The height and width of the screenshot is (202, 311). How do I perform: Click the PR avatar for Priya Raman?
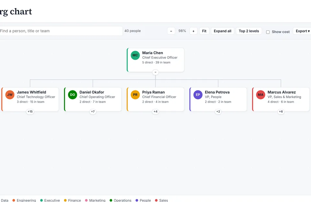coord(135,95)
